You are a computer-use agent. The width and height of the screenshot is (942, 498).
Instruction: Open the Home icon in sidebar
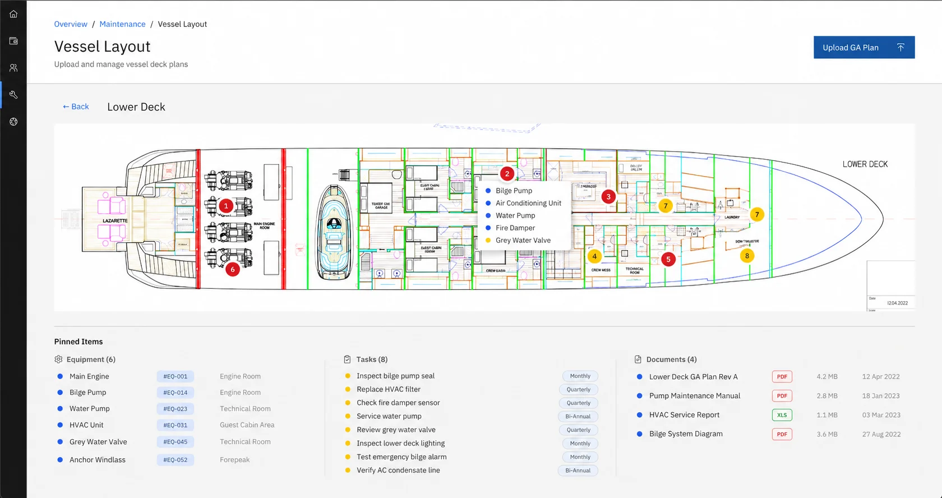13,14
